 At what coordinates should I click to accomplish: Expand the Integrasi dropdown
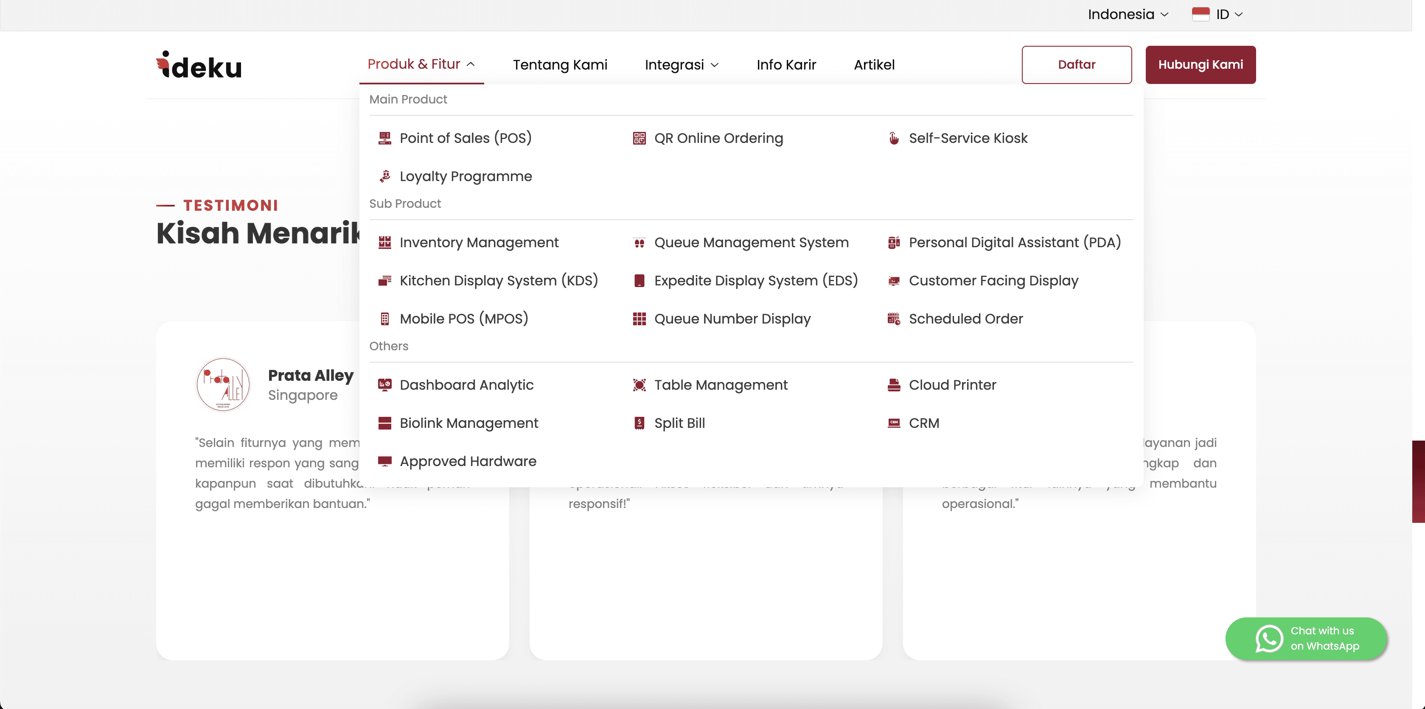682,64
